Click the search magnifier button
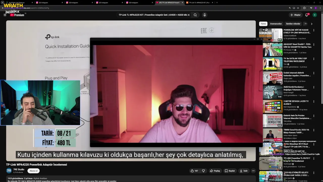 coord(195,15)
